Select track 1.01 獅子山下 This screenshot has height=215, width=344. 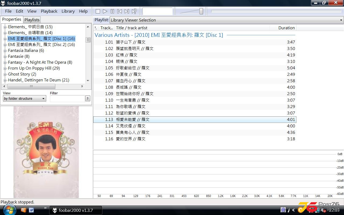[195, 42]
